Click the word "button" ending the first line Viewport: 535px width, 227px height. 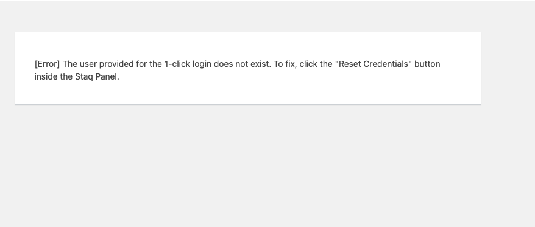pyautogui.click(x=427, y=64)
